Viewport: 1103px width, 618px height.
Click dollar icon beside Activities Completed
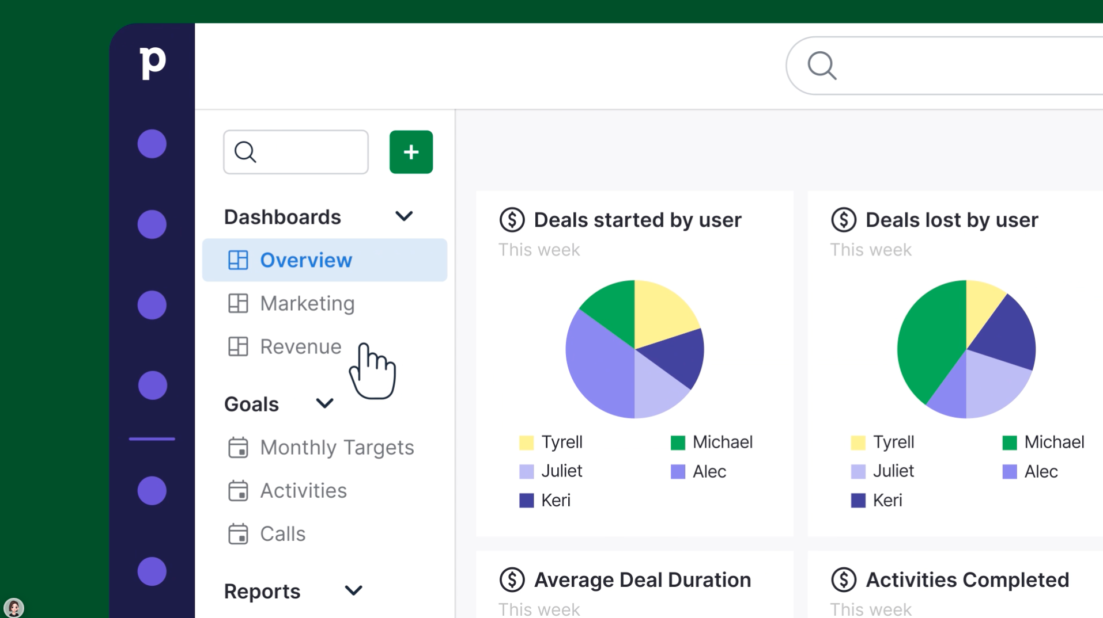844,579
